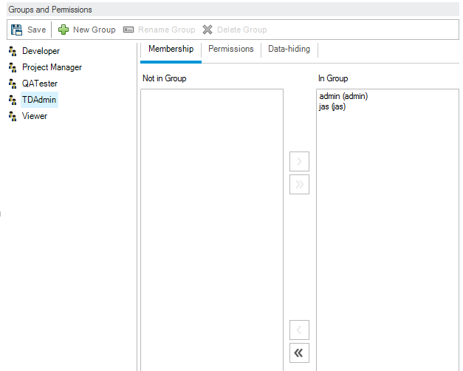Click the Rename Group toolbar icon
The height and width of the screenshot is (371, 463).
[128, 30]
